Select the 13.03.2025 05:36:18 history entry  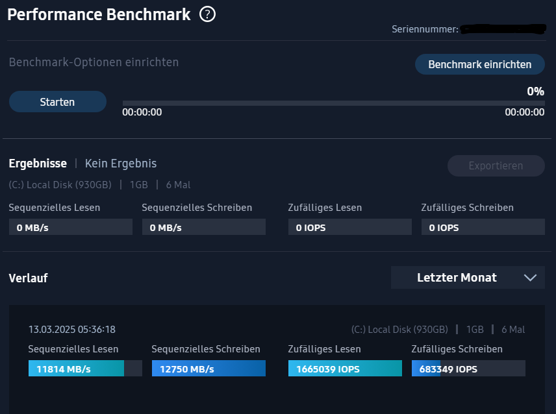point(72,330)
